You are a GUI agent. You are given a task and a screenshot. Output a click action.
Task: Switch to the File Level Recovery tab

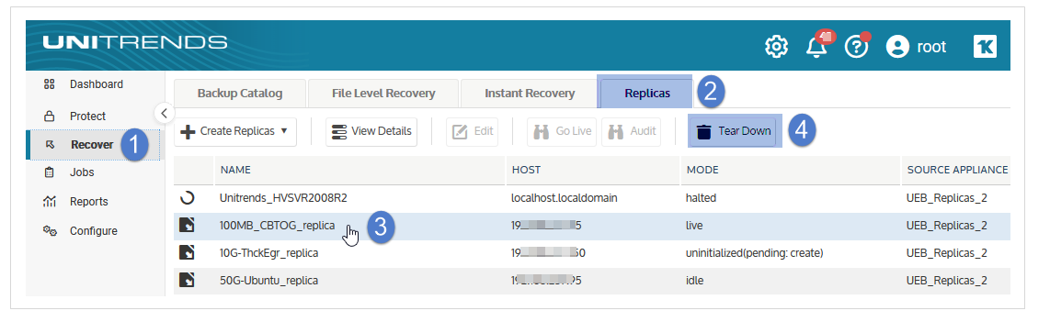pos(383,93)
